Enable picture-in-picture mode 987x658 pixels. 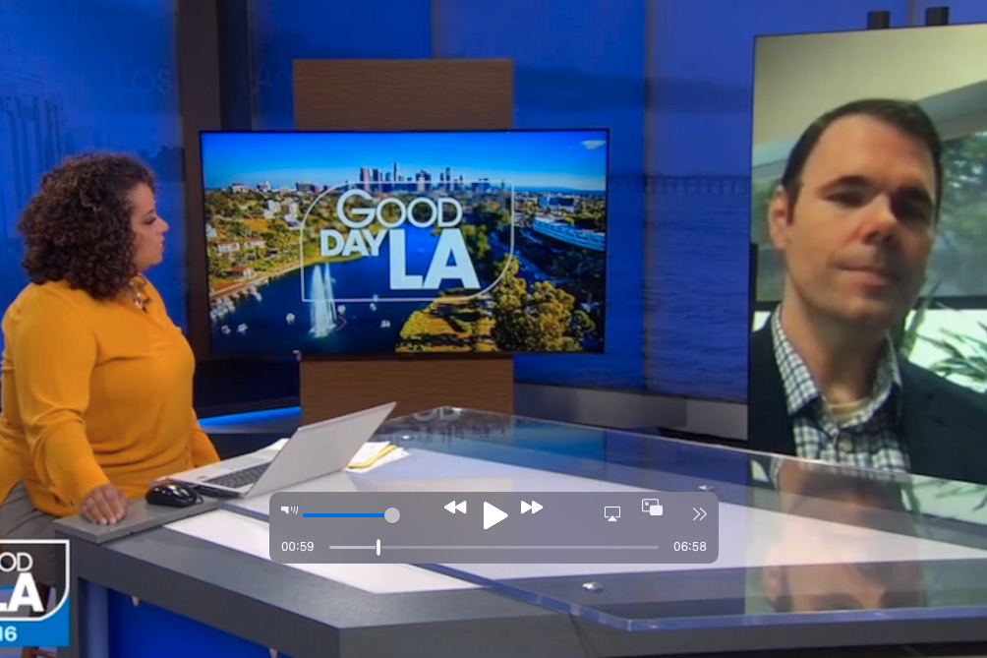[652, 508]
